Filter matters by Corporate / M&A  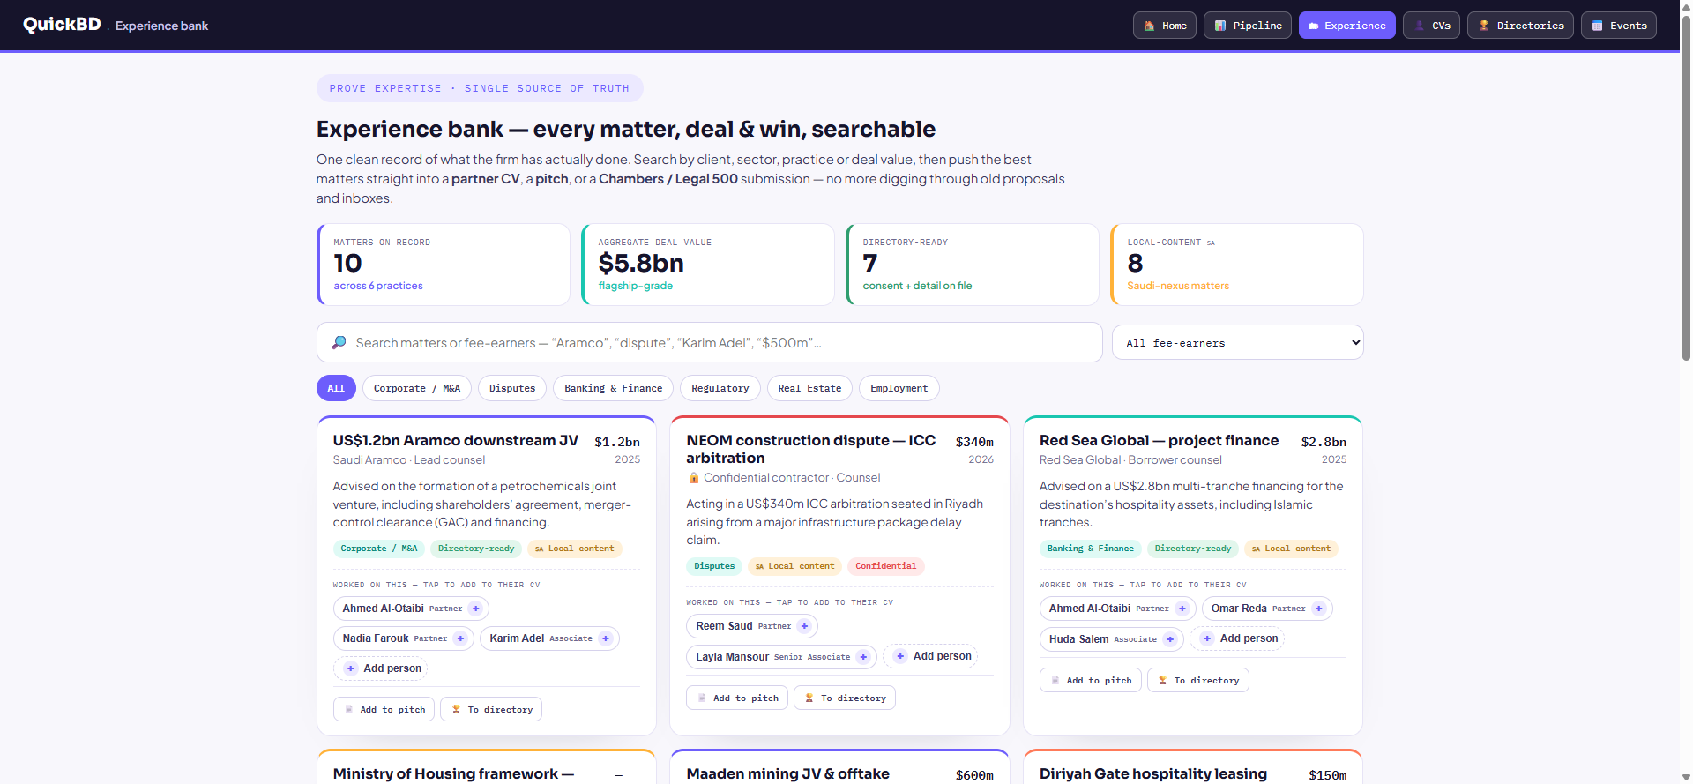(x=417, y=388)
